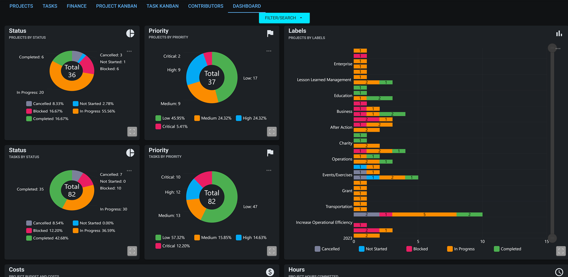The width and height of the screenshot is (568, 277).
Task: Toggle 'Cancelled' in the Labels legend
Action: point(328,249)
